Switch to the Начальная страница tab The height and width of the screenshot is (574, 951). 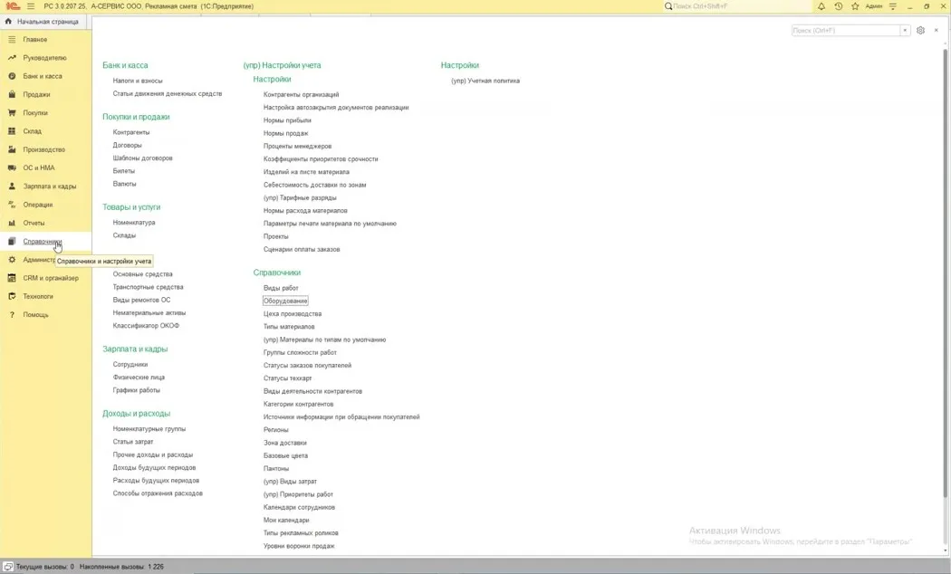pos(43,21)
